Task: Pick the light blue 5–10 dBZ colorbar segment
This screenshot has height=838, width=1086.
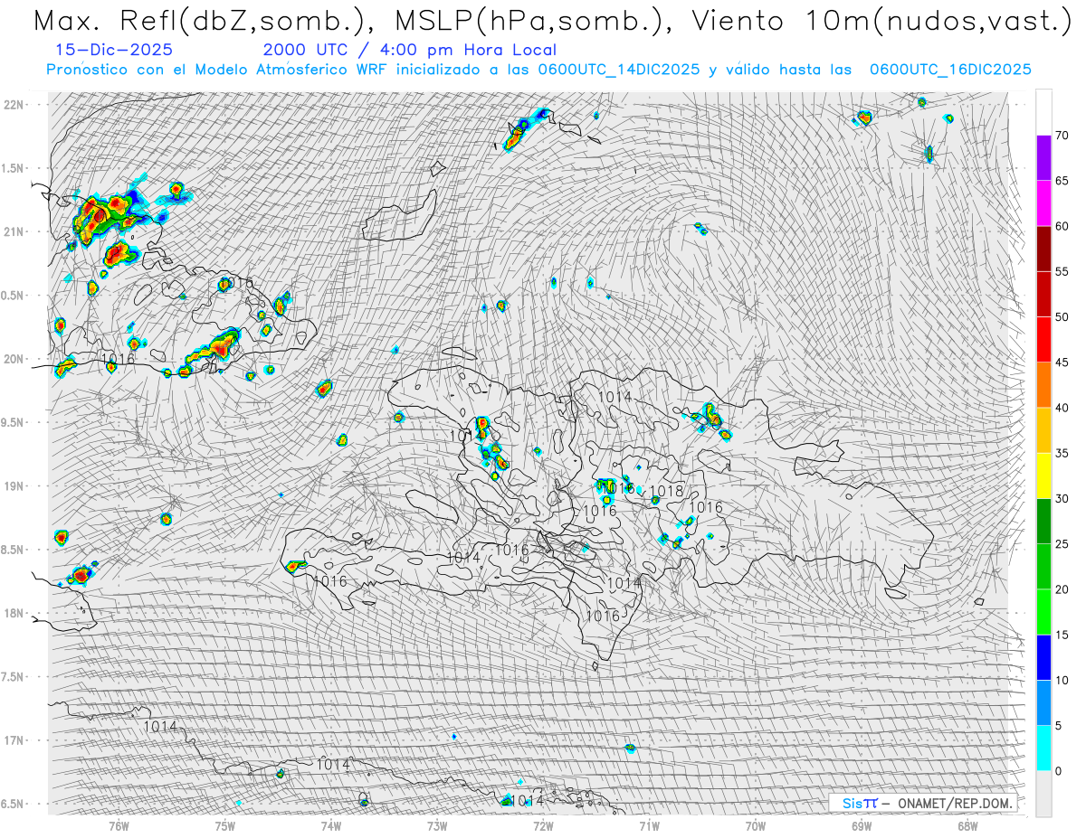Action: click(x=1043, y=702)
